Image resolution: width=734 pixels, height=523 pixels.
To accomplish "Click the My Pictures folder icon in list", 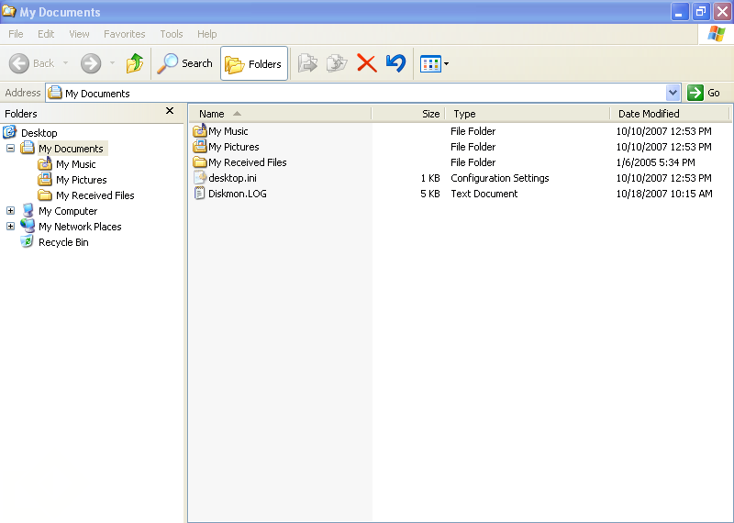I will coord(200,146).
